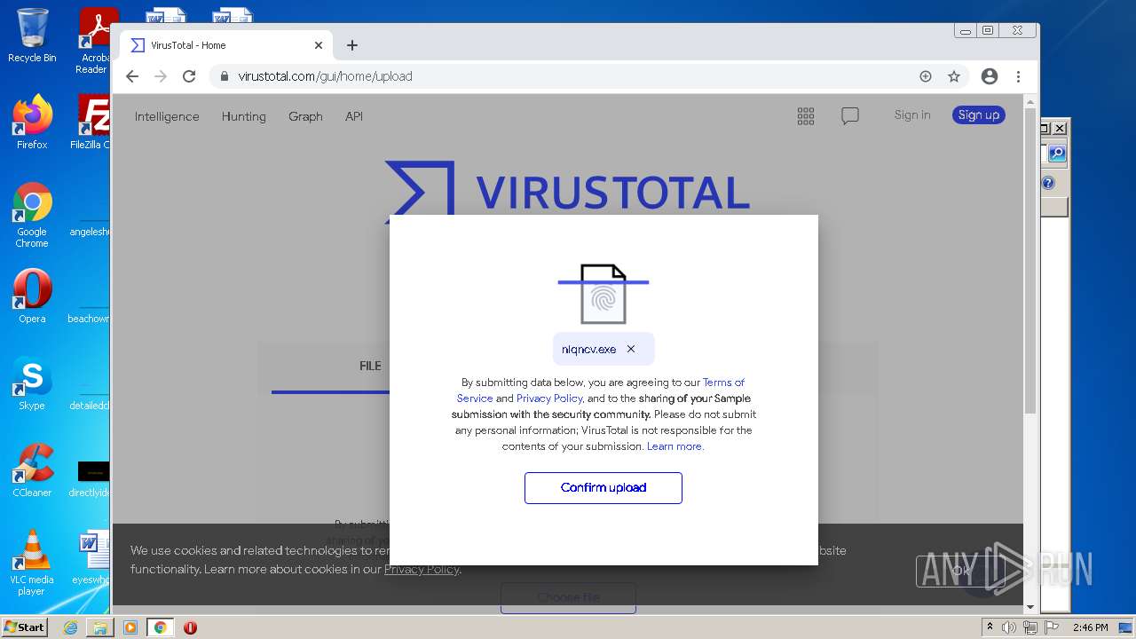Focus the virustotal.com address bar
1136x639 pixels.
pyautogui.click(x=568, y=76)
